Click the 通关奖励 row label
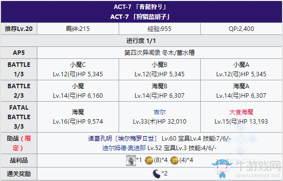Viewport: 283px width, 181px height. pos(19,174)
